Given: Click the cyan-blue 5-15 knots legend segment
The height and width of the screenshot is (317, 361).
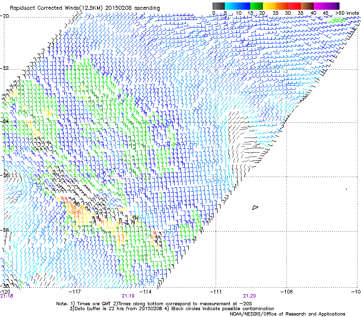Looking at the screenshot, I should click(238, 6).
